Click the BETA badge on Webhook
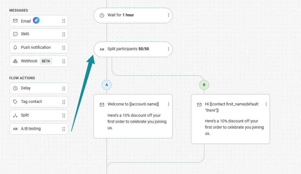This screenshot has width=301, height=174. [46, 61]
